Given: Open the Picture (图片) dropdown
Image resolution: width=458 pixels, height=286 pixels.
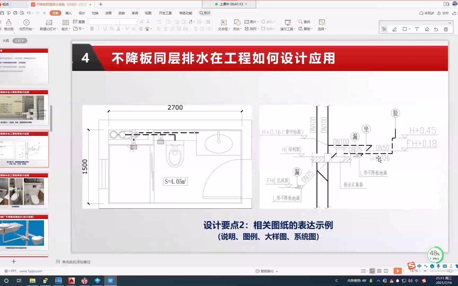Looking at the screenshot, I should pyautogui.click(x=252, y=22).
